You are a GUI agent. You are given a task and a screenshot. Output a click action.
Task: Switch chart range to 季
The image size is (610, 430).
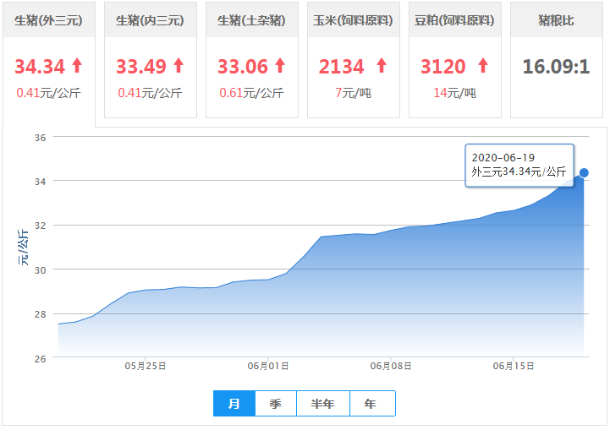point(276,404)
